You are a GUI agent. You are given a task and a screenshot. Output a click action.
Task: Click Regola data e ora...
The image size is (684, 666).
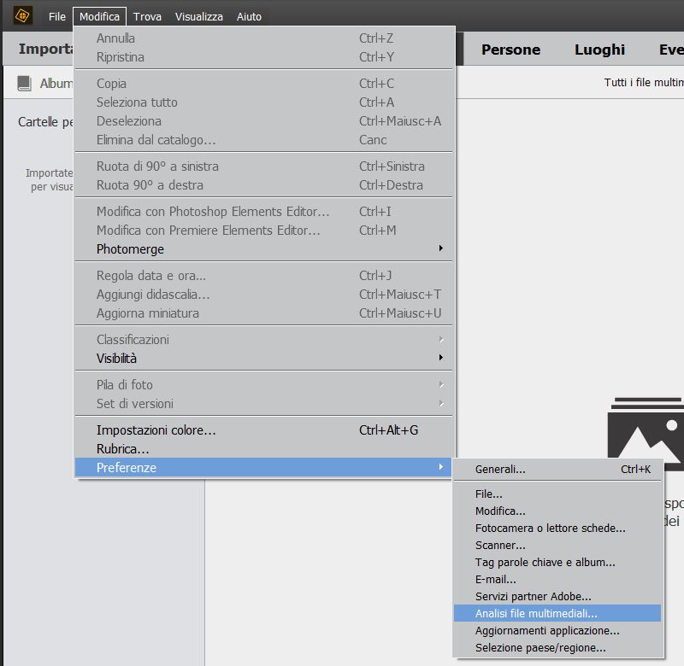click(264, 276)
